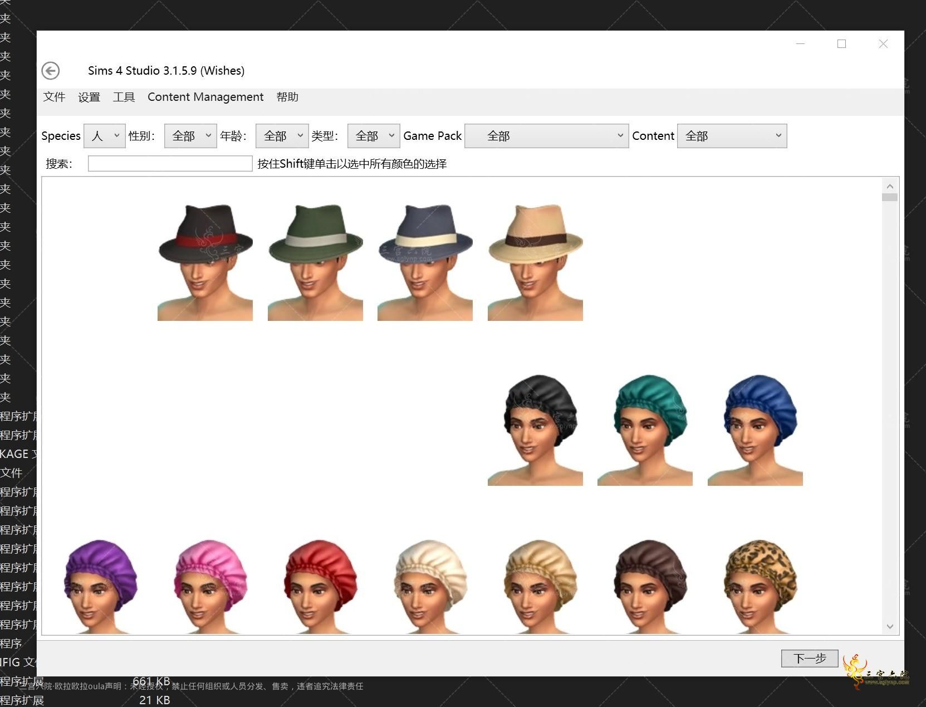Select the dark brown bonnet thumbnail
This screenshot has height=707, width=926.
650,586
